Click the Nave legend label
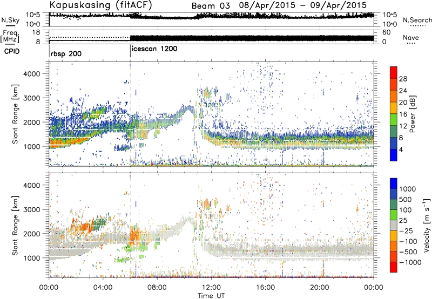432x299 pixels. 410,37
